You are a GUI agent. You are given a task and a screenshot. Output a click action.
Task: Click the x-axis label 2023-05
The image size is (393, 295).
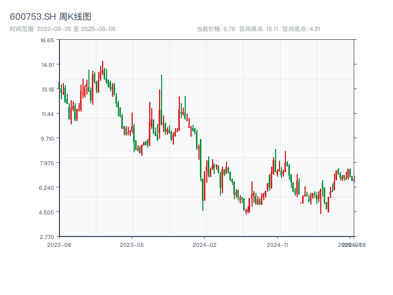coord(132,245)
